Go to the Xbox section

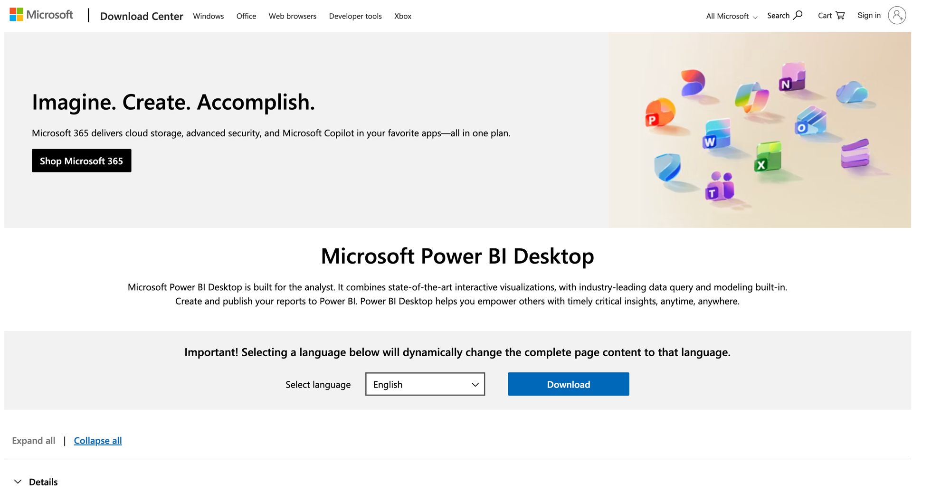pyautogui.click(x=402, y=16)
